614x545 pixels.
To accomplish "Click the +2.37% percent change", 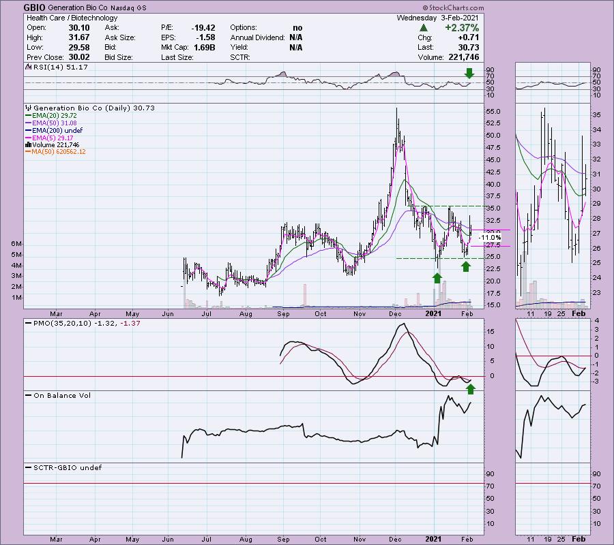I will [x=462, y=28].
